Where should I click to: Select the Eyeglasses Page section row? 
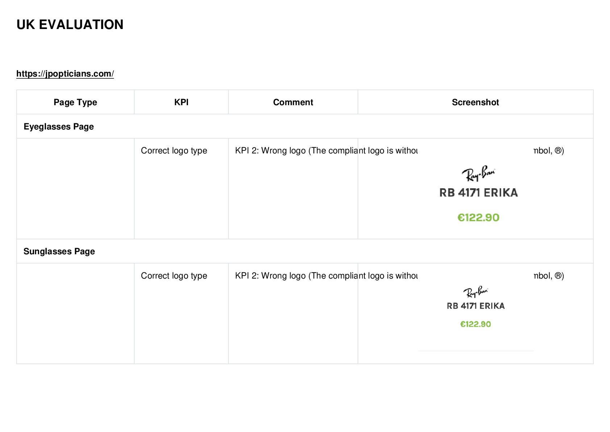point(305,126)
